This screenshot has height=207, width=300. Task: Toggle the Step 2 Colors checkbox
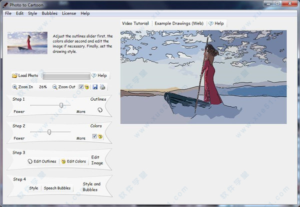coord(94,136)
